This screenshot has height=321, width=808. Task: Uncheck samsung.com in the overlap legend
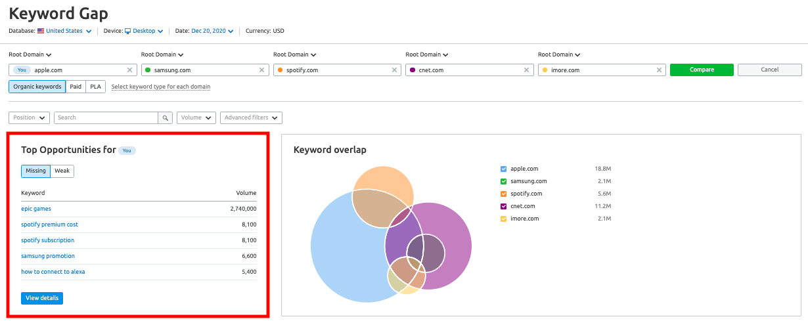(503, 181)
